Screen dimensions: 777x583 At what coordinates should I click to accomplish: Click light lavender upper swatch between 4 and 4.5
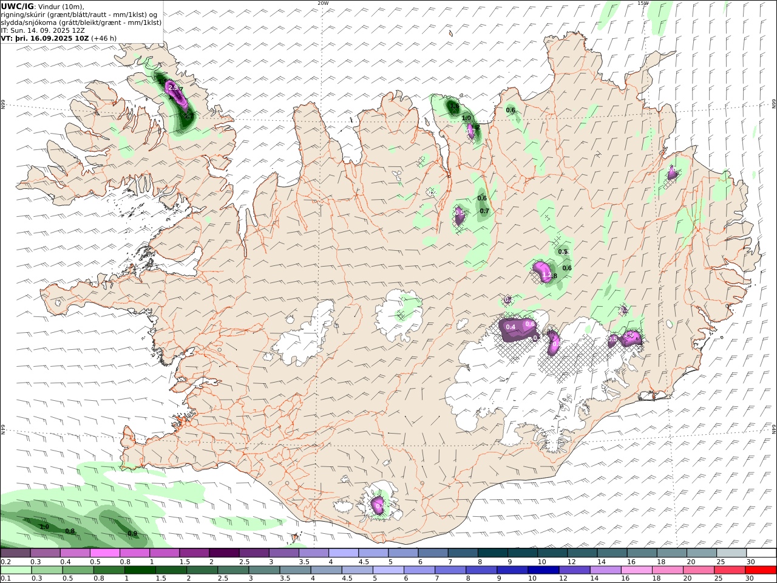(343, 553)
